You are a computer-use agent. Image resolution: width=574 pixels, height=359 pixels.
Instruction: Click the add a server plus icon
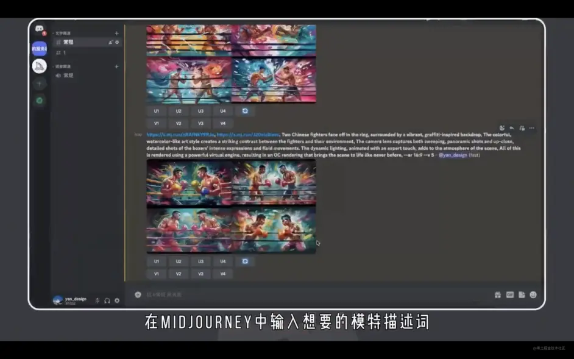click(x=39, y=84)
